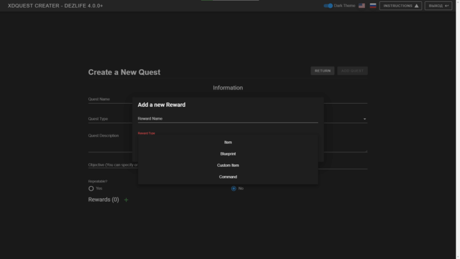The image size is (460, 259).
Task: Expand the Quest Type dropdown arrow
Action: 365,119
